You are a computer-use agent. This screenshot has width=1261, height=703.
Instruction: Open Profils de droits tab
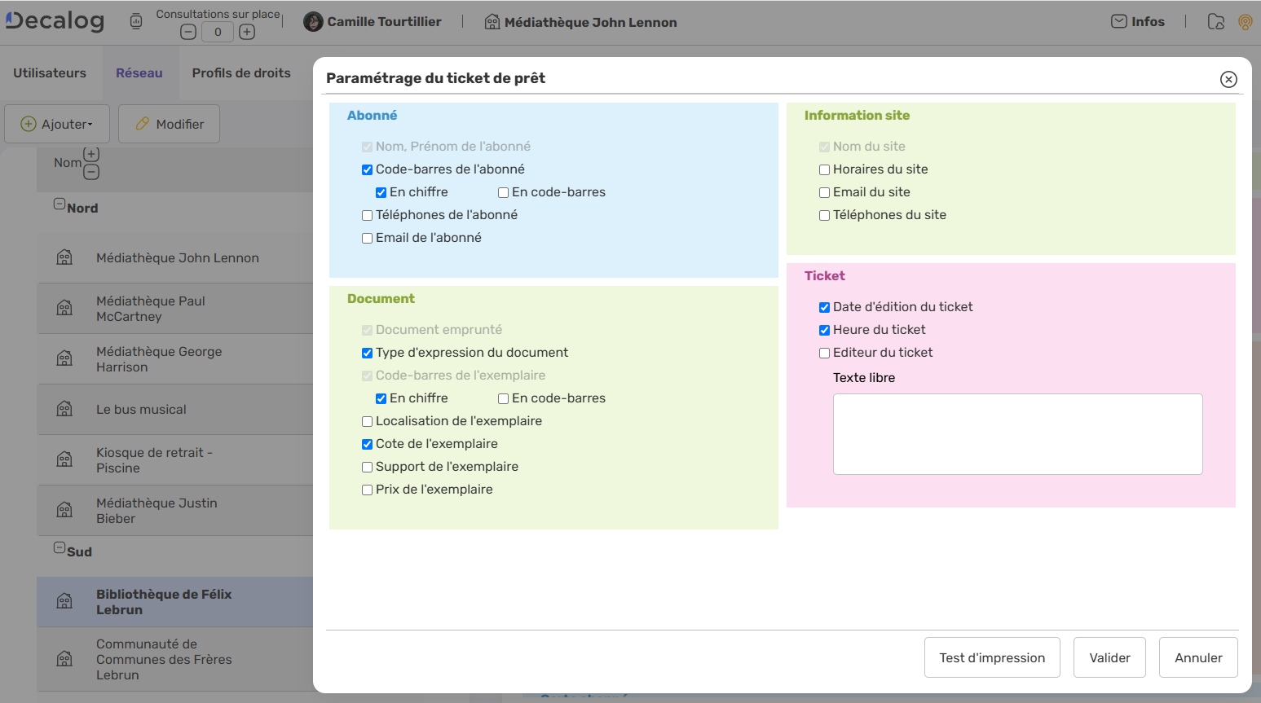241,73
